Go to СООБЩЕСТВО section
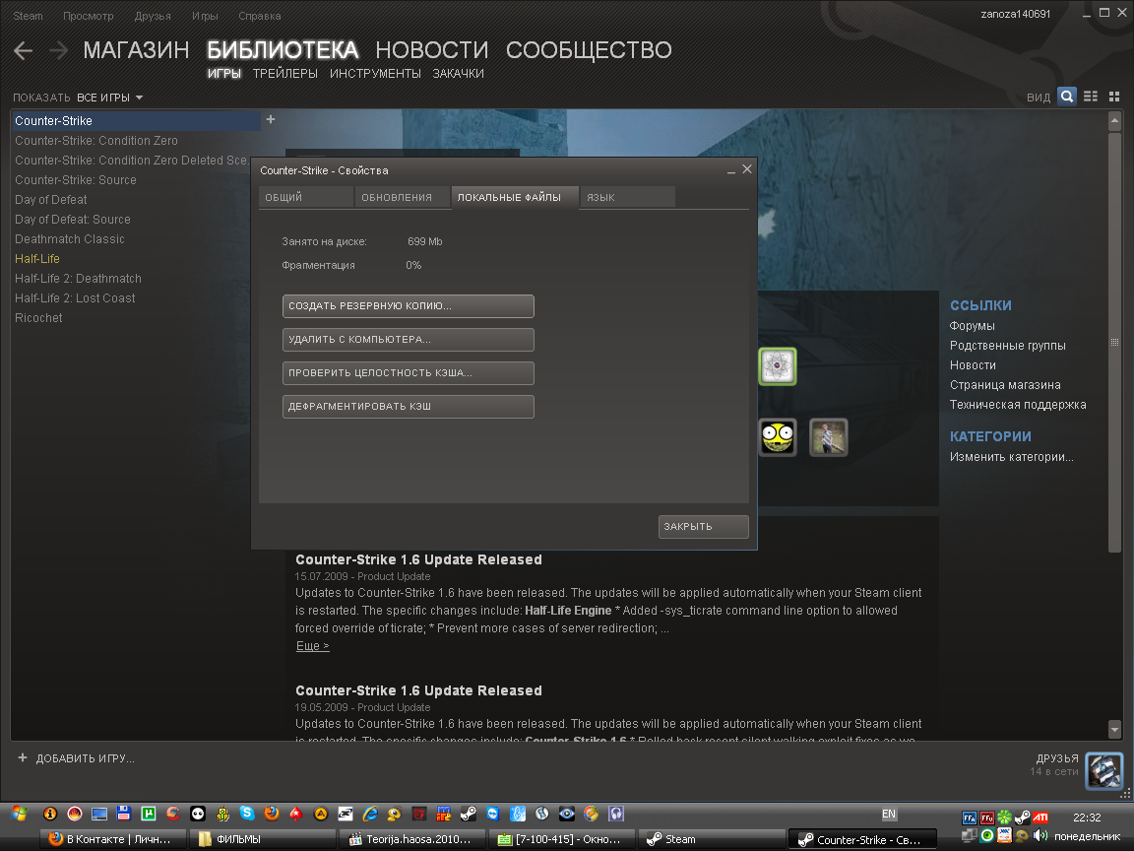 point(589,50)
